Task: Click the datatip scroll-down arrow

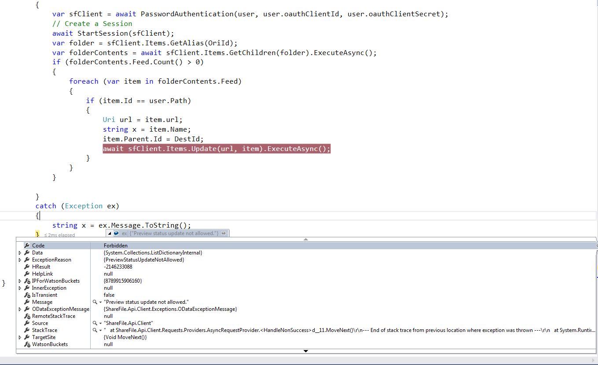Action: [306, 351]
